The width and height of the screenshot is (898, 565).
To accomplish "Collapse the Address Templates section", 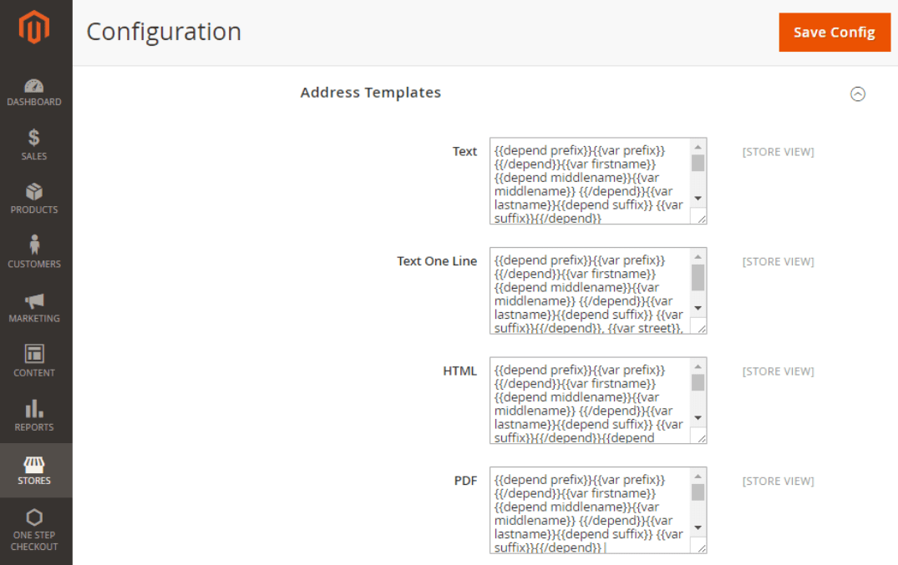I will 858,94.
